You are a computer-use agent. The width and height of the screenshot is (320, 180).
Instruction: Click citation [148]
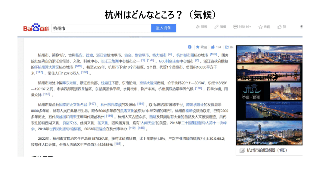[x=47, y=94]
